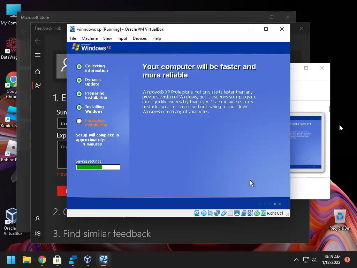The image size is (357, 268).
Task: Click the network tray icon
Action: click(306, 260)
